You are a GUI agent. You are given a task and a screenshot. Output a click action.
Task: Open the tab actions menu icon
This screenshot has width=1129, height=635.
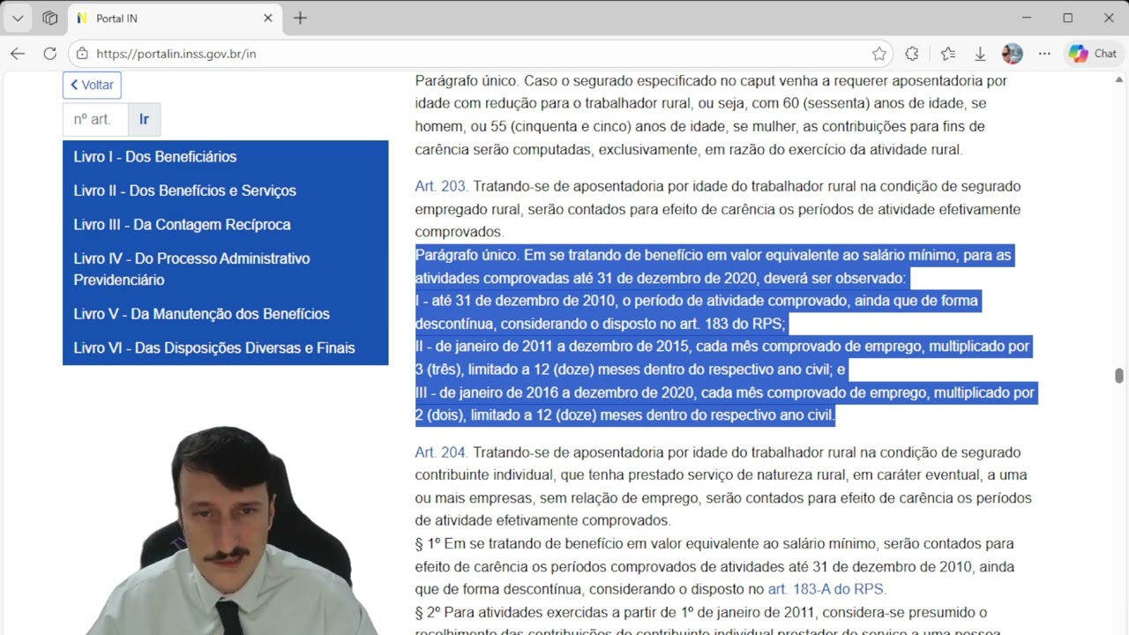[49, 18]
